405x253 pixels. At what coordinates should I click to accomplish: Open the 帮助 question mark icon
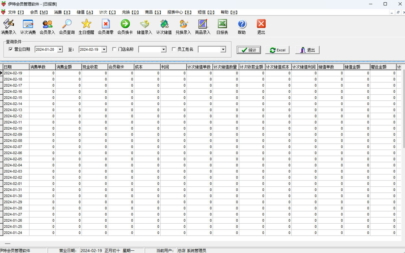(242, 27)
